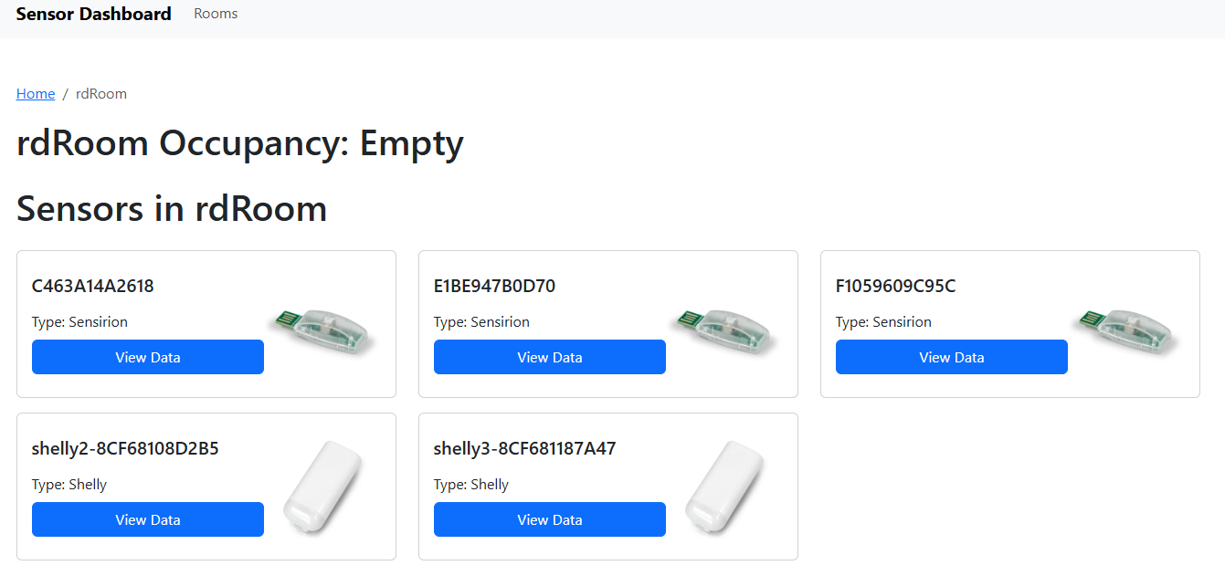This screenshot has width=1225, height=576.
Task: Click the shelly3-8CF681187A47 card title
Action: pos(525,448)
